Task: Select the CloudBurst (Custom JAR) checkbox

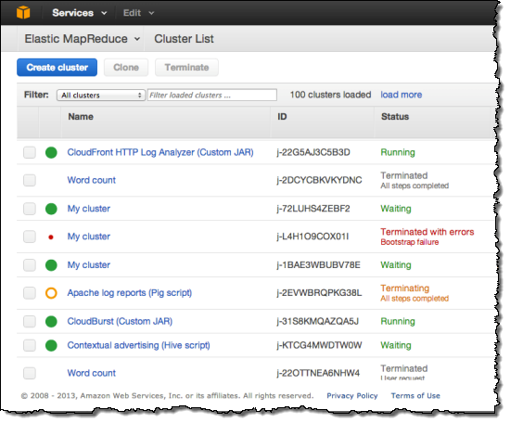Action: click(x=30, y=322)
